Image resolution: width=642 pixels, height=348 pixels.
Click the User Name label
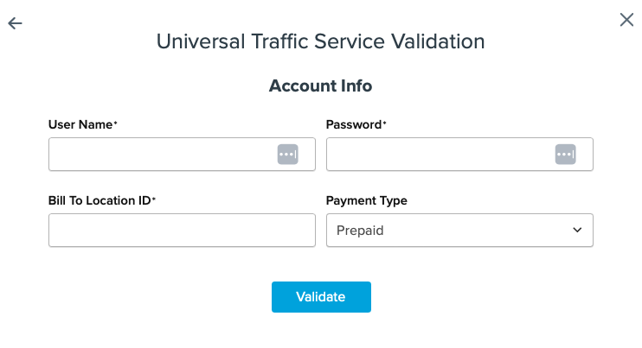click(x=80, y=124)
